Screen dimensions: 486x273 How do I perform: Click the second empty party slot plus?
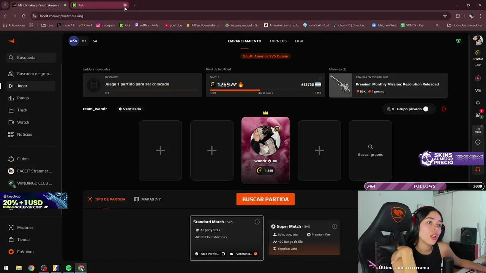(211, 151)
